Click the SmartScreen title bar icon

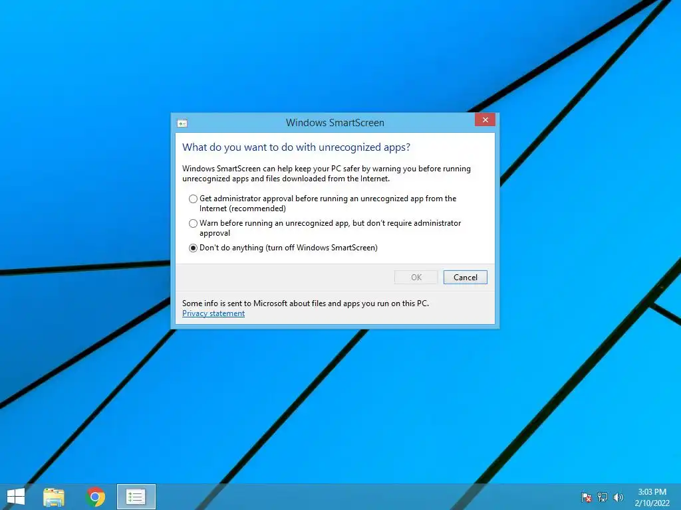click(x=182, y=124)
